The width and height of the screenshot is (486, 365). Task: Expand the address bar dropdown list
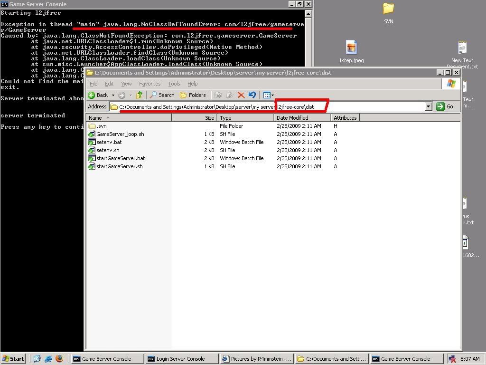click(x=428, y=106)
